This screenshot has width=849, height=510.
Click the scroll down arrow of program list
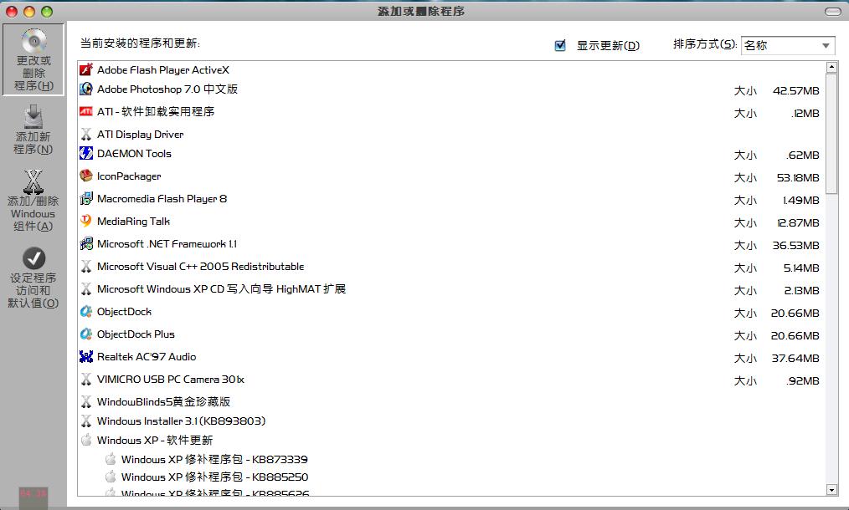coord(831,489)
